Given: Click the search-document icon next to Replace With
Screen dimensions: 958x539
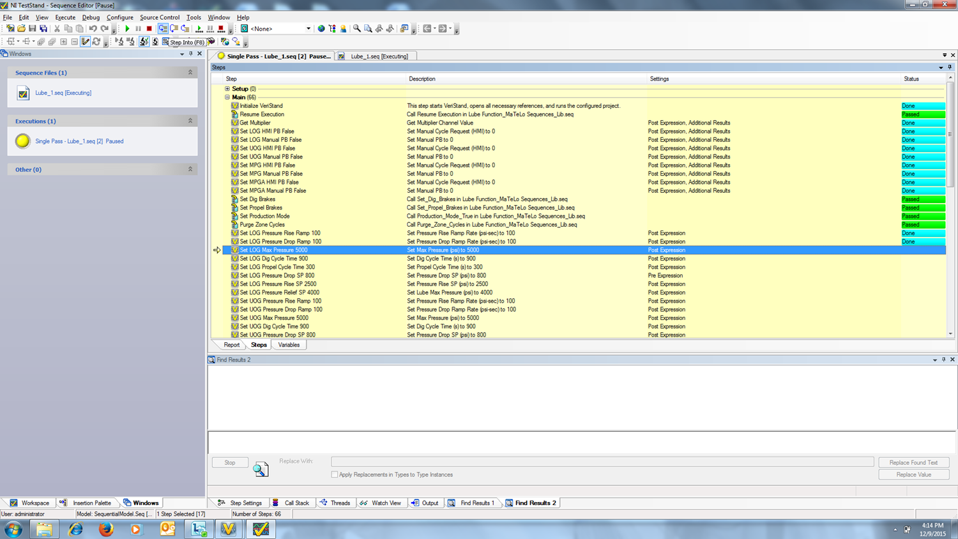Looking at the screenshot, I should pyautogui.click(x=261, y=469).
